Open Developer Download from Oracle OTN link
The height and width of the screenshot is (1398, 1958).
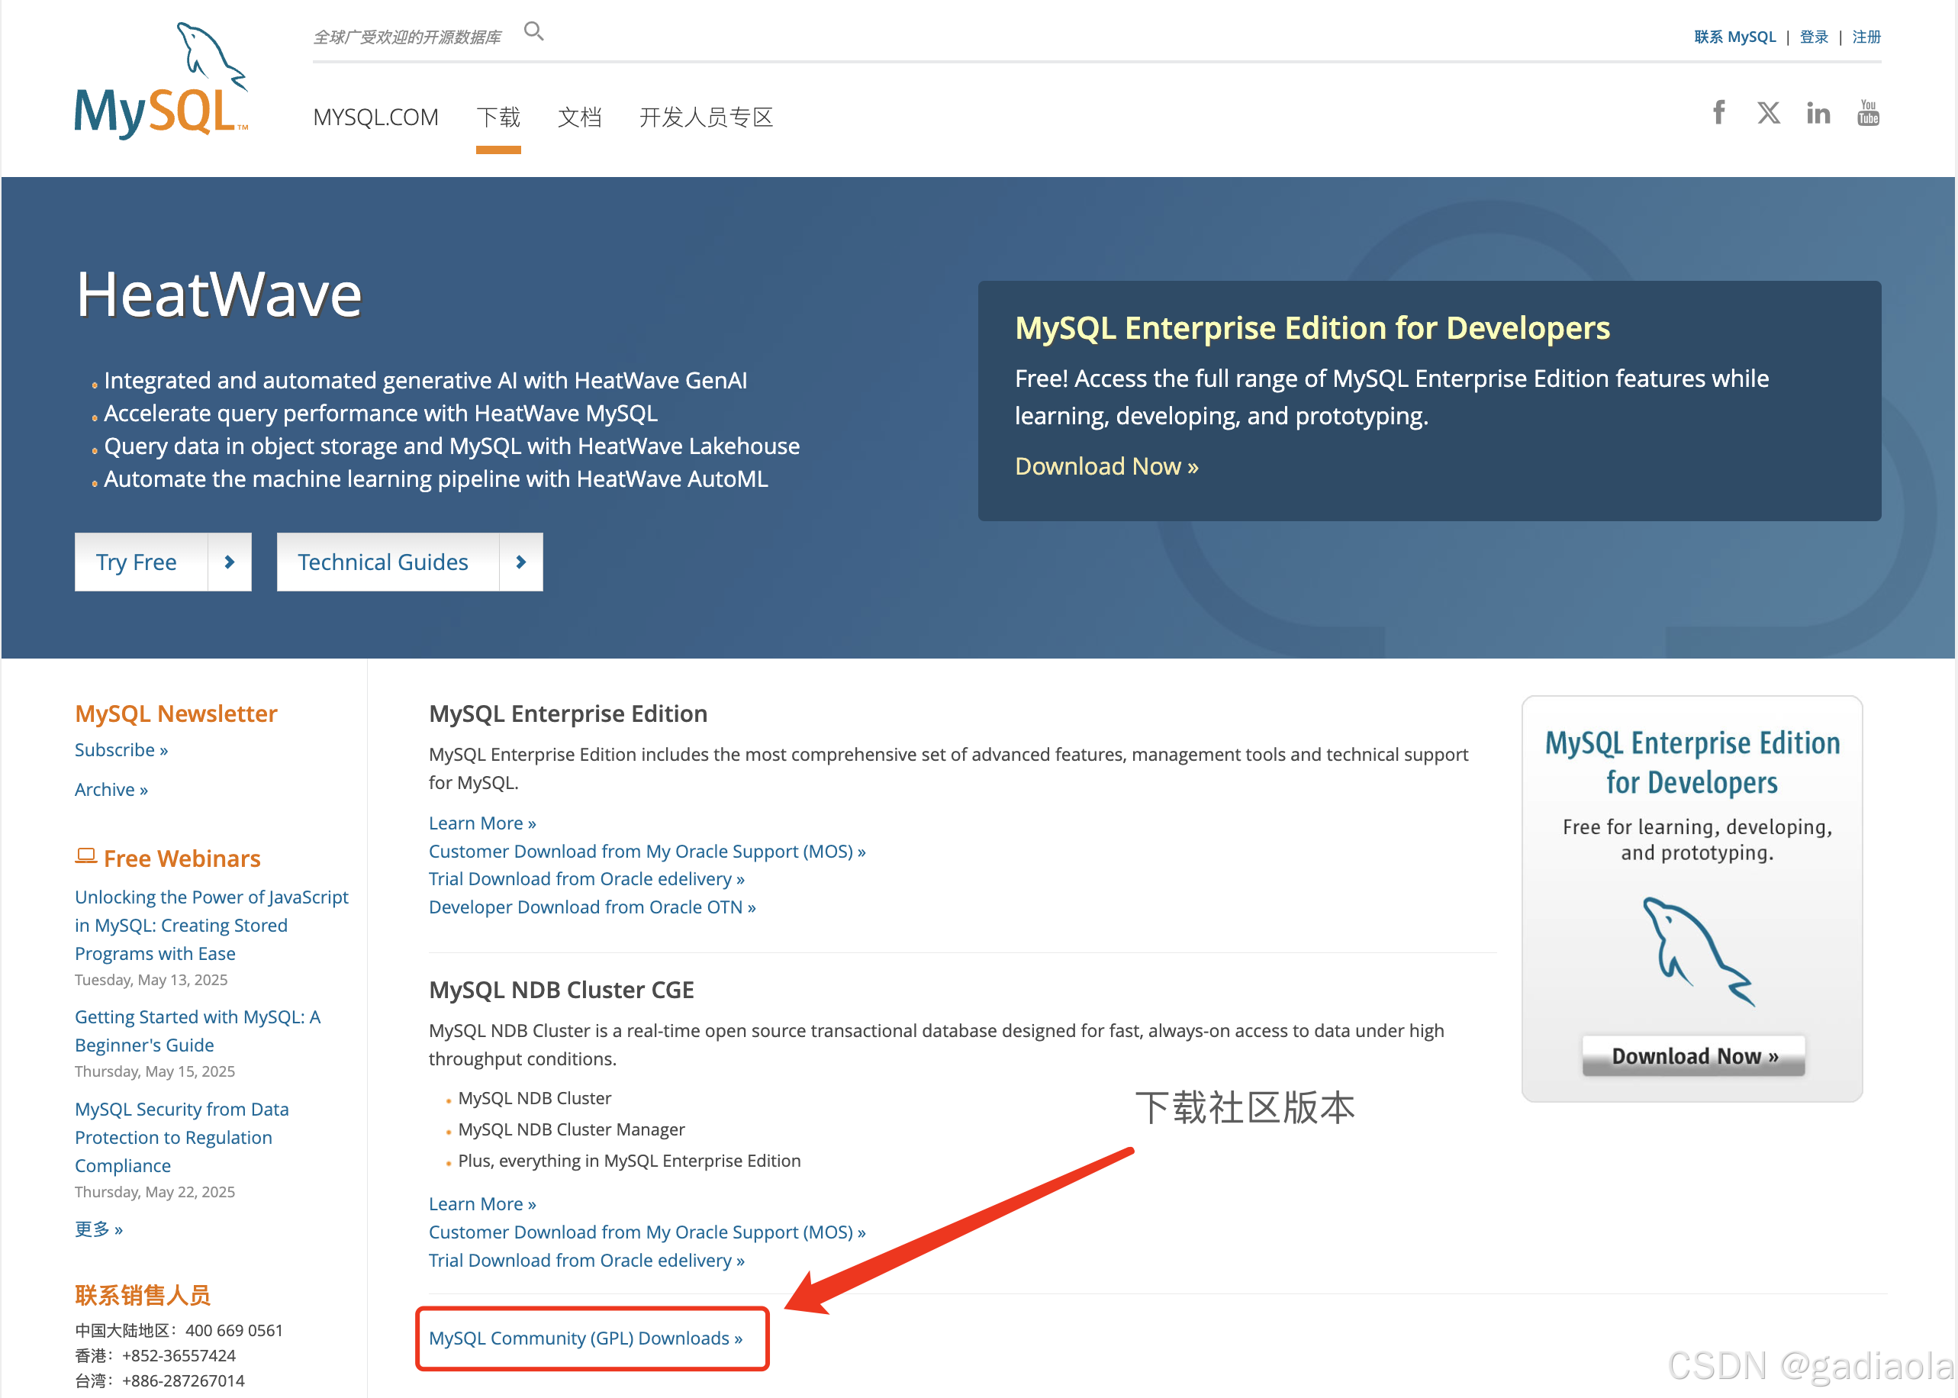tap(591, 907)
